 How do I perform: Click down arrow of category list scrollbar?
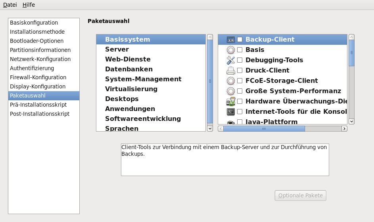(x=210, y=128)
